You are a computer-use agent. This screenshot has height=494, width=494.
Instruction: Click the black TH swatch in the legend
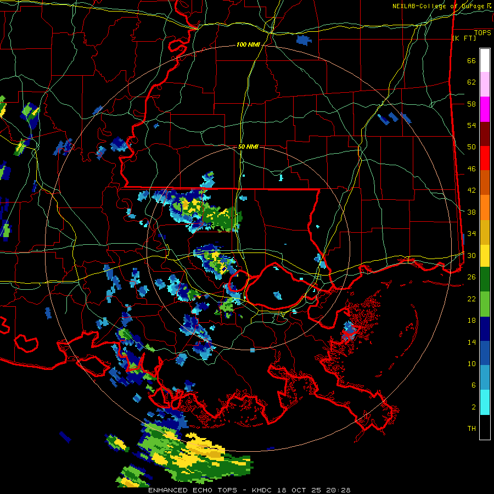point(485,427)
